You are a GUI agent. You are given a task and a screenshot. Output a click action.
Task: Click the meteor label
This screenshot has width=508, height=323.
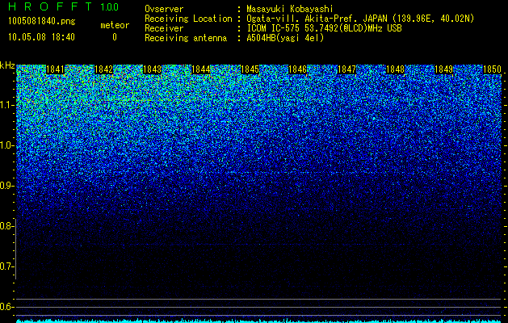click(115, 25)
